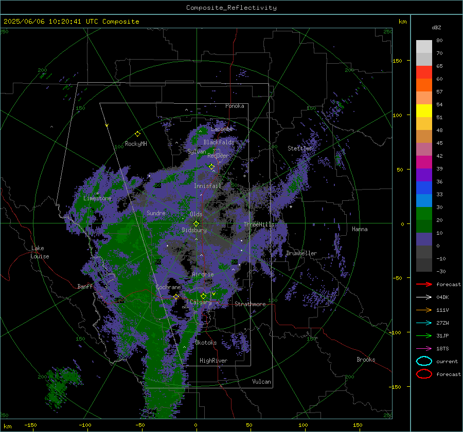Click the yellow diamond marker above Calgary

pyautogui.click(x=203, y=296)
